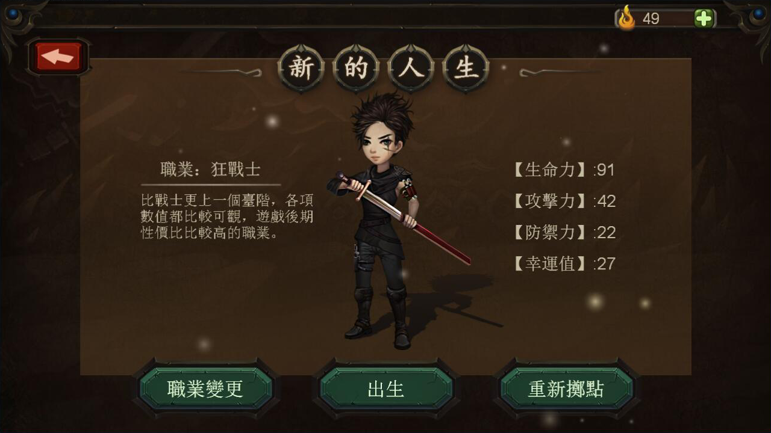This screenshot has height=433, width=771.
Task: Go back with the red arrow button
Action: click(58, 57)
